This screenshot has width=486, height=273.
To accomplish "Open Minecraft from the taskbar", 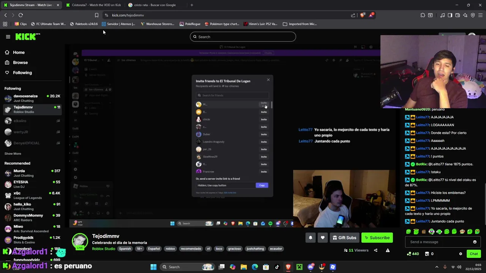I will 299,267.
